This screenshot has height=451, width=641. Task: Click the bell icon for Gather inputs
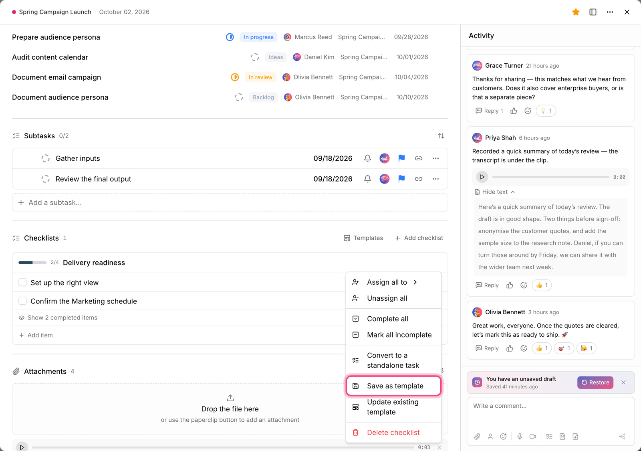367,158
